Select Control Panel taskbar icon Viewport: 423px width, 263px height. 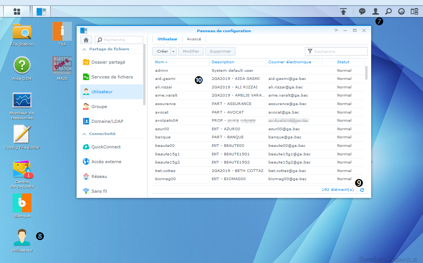pos(41,11)
